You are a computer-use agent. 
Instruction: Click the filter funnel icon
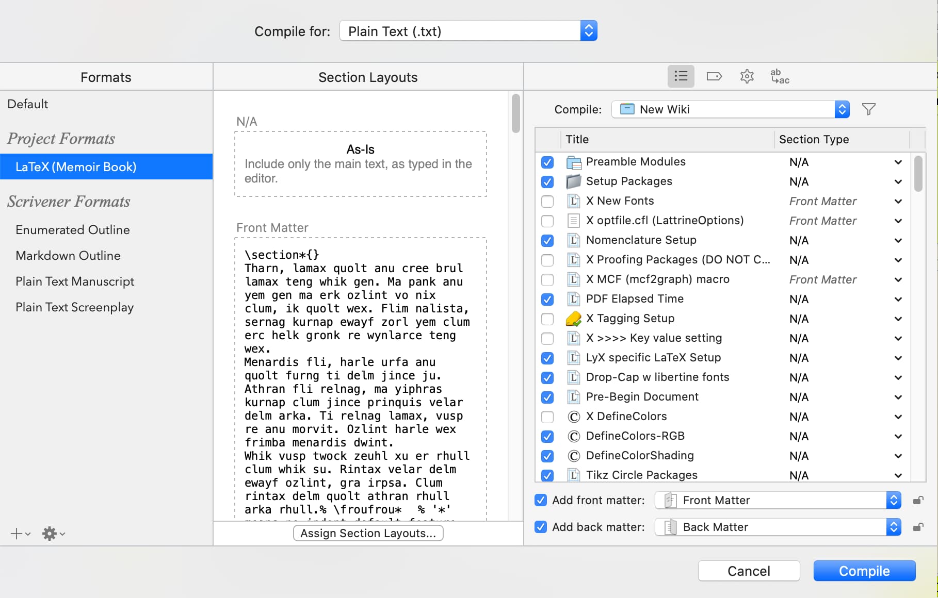(x=869, y=109)
